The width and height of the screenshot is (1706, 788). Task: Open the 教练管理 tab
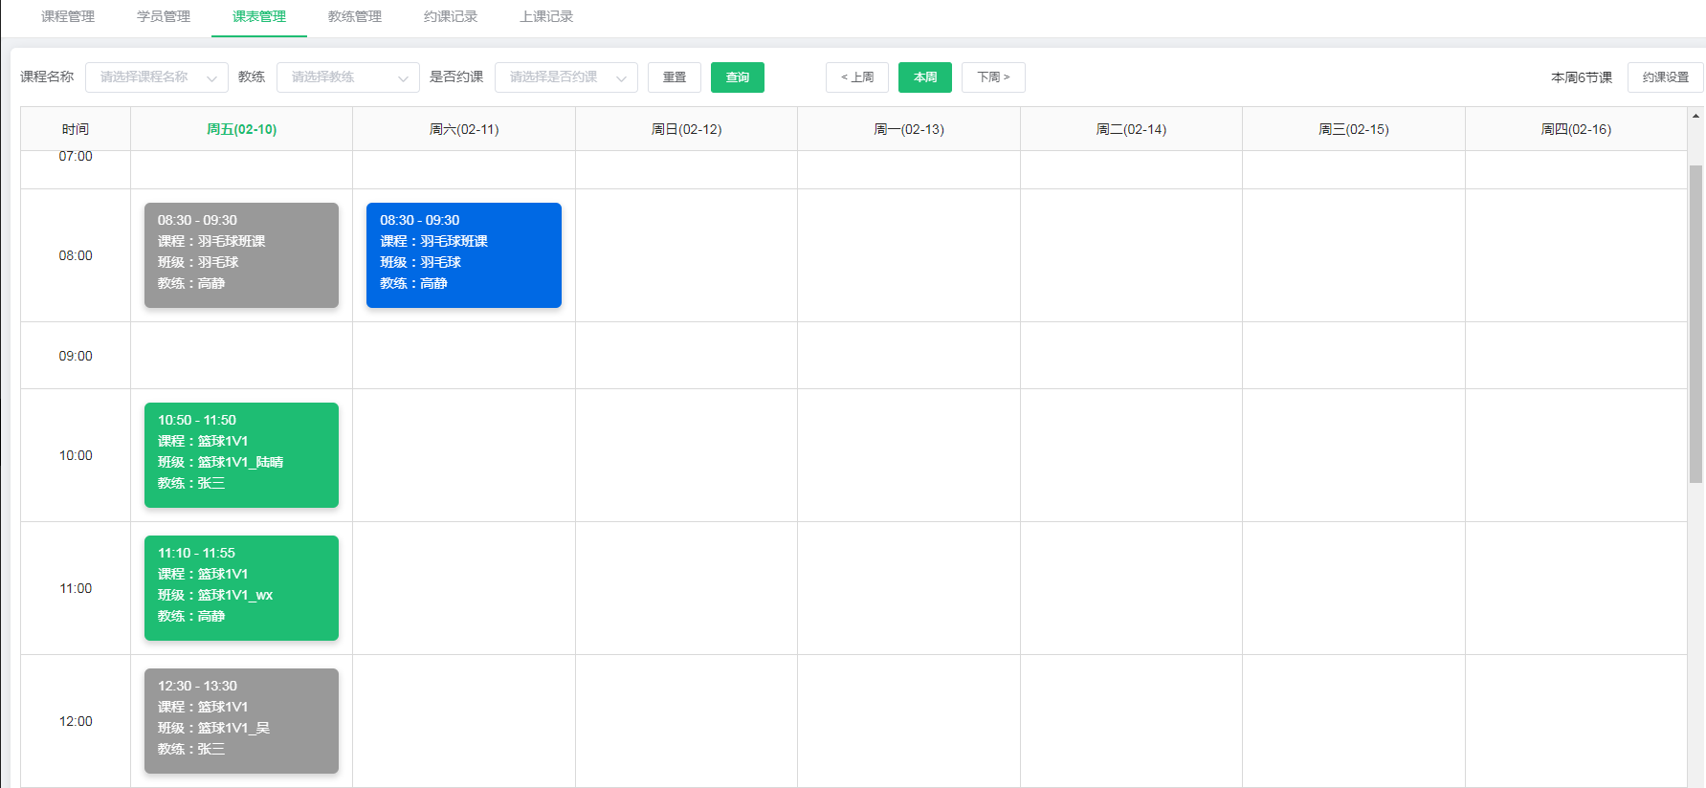pyautogui.click(x=355, y=16)
